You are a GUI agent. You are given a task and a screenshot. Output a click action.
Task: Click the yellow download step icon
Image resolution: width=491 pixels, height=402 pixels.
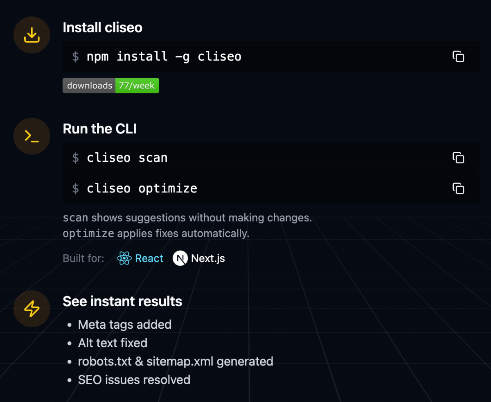[x=32, y=35]
